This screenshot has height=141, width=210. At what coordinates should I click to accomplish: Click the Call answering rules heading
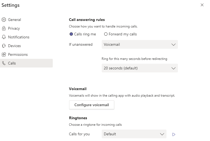pos(87,20)
